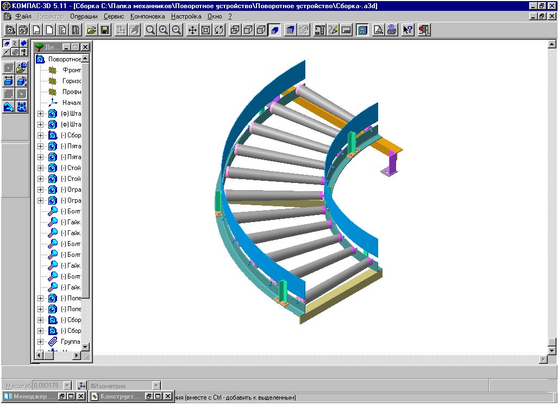This screenshot has height=404, width=558.
Task: Open the scale value dropdown
Action: tap(68, 386)
